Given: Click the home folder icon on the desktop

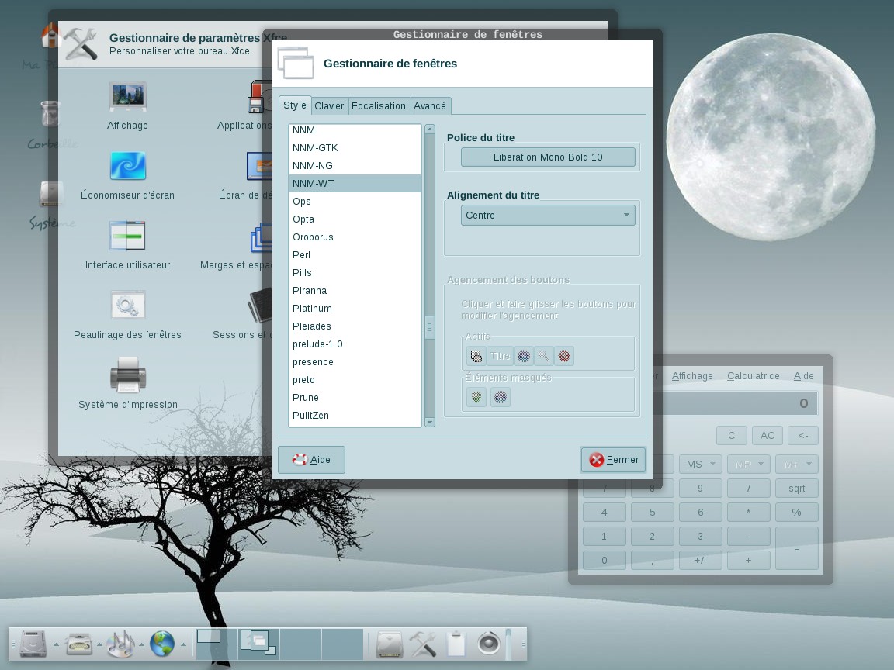Looking at the screenshot, I should 50,36.
